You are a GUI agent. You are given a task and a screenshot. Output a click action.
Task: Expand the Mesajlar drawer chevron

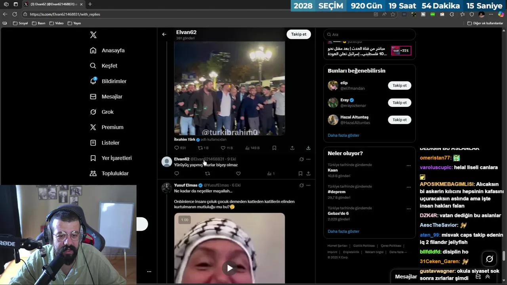(x=488, y=277)
